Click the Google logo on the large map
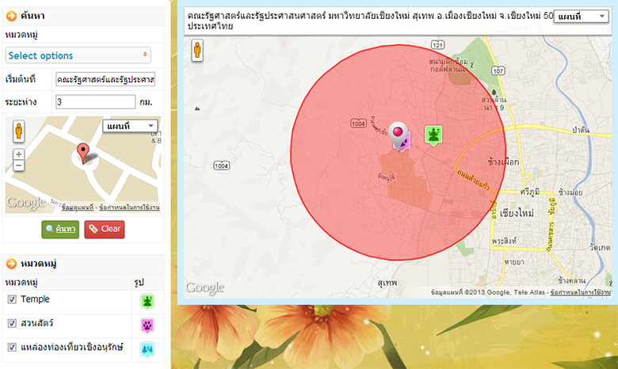Image resolution: width=618 pixels, height=369 pixels. point(205,288)
